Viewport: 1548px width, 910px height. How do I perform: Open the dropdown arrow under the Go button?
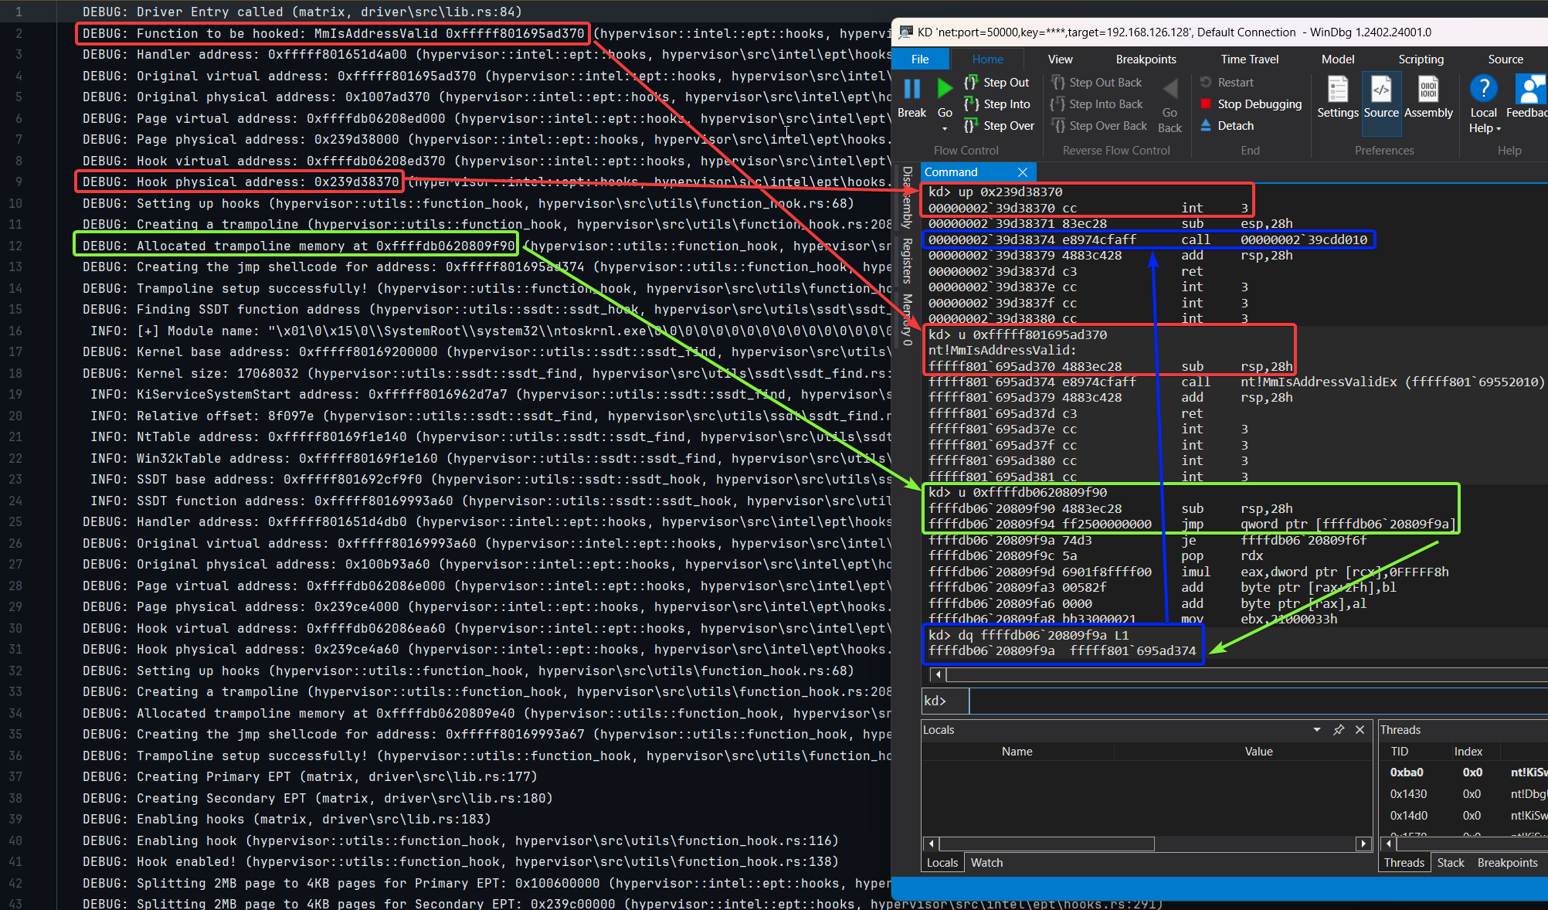pos(944,127)
